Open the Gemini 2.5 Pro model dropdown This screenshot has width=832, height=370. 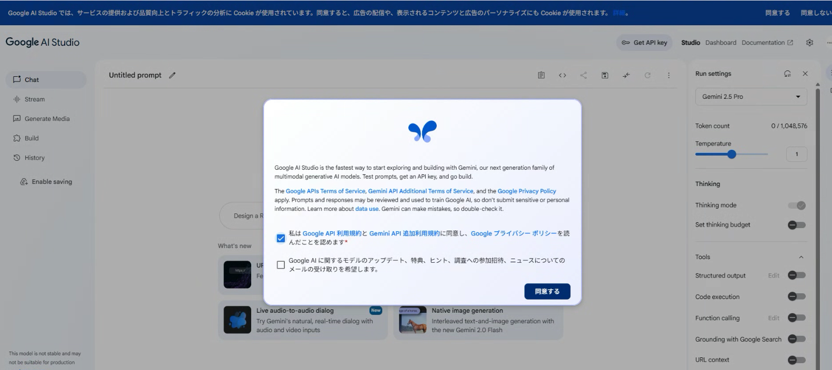click(x=751, y=97)
